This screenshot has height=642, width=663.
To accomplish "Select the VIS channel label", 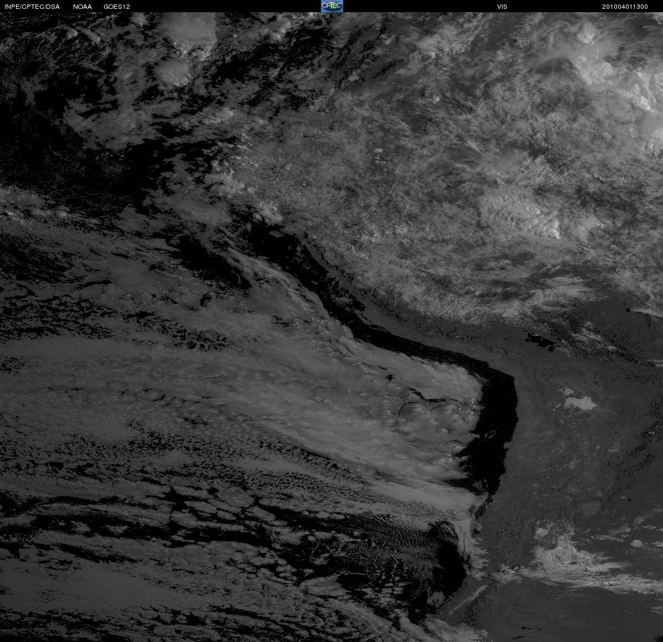I will pyautogui.click(x=503, y=7).
